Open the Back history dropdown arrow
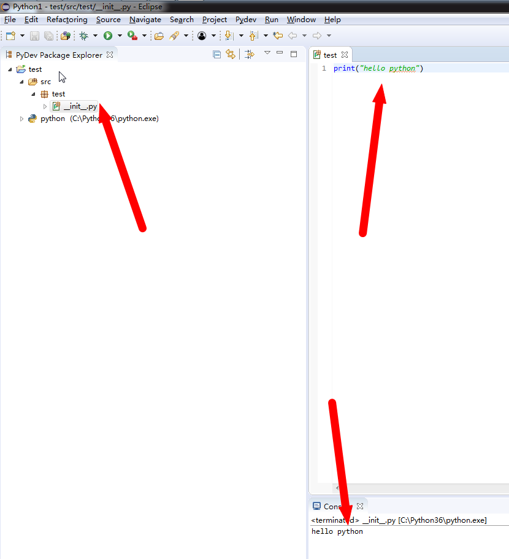Image resolution: width=509 pixels, height=559 pixels. (304, 36)
